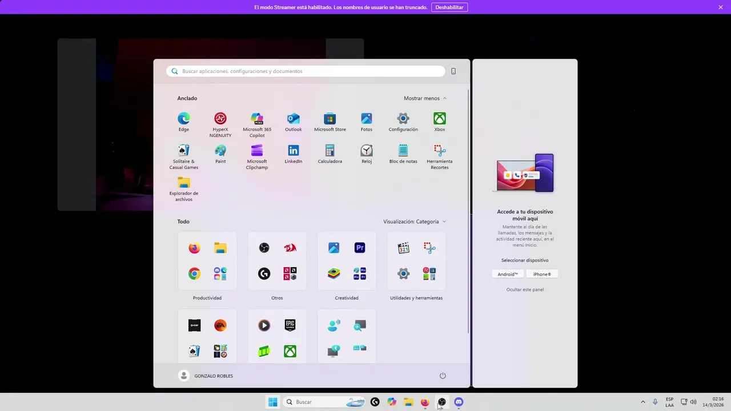The width and height of the screenshot is (731, 411).
Task: Open Premiere Pro in the Creatividad folder
Action: pyautogui.click(x=360, y=248)
